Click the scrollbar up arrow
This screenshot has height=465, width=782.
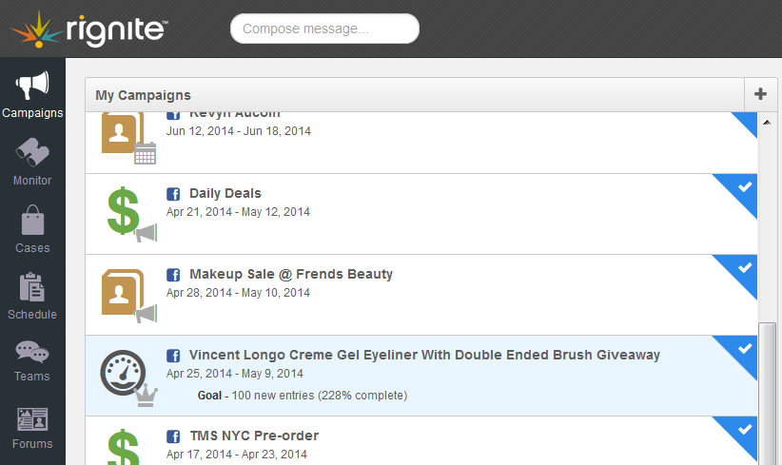click(767, 122)
